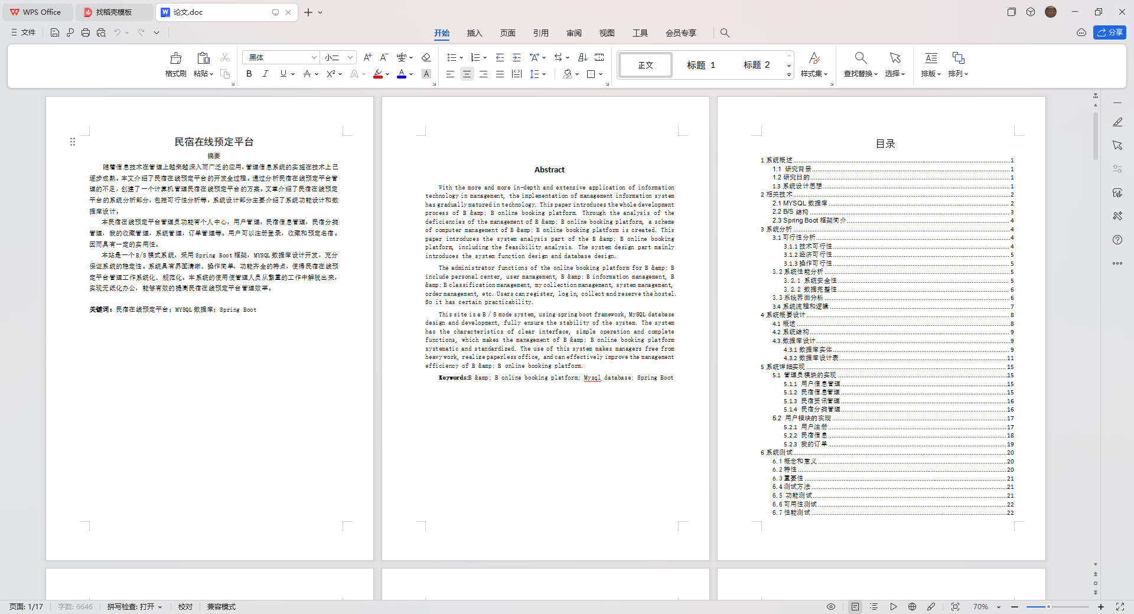Apply the red highlight color swatch

[378, 74]
